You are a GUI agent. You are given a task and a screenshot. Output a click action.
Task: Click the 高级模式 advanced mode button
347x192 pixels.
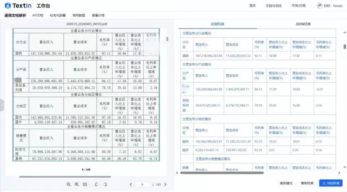point(286,183)
